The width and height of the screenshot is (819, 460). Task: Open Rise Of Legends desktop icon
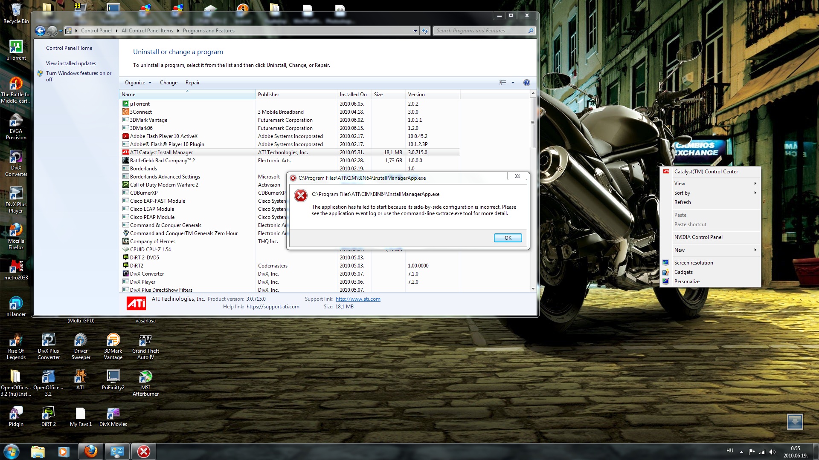(16, 346)
